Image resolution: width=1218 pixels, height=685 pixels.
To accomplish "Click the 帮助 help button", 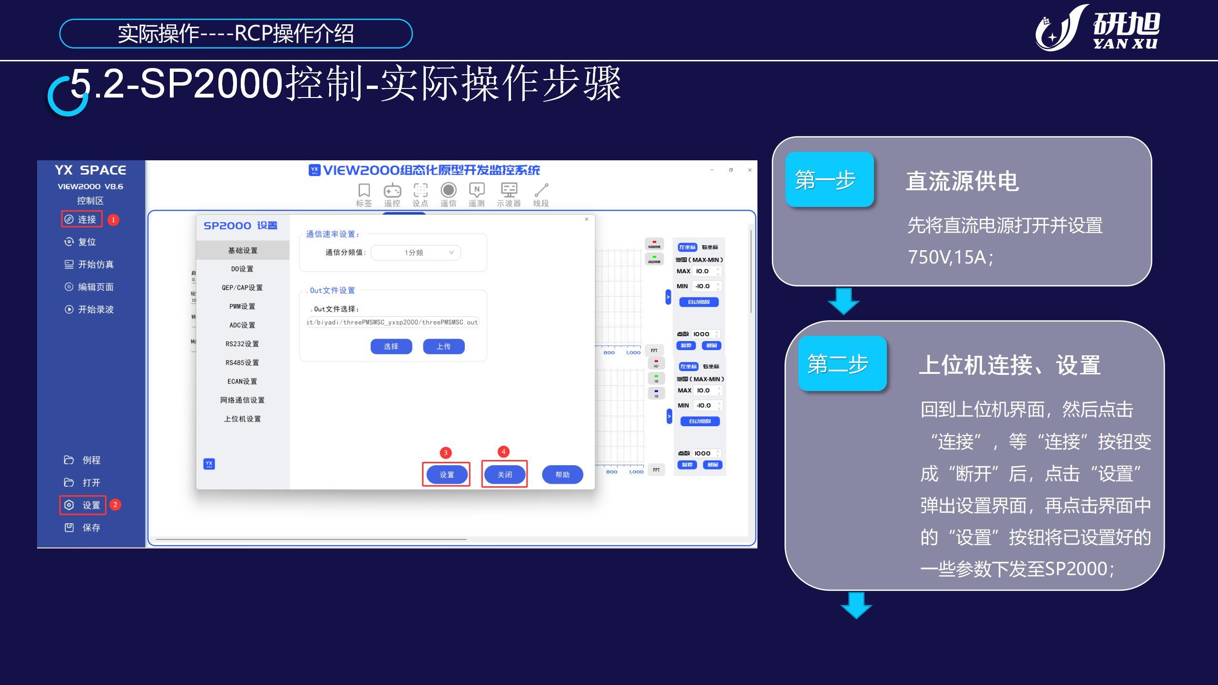I will (x=562, y=474).
